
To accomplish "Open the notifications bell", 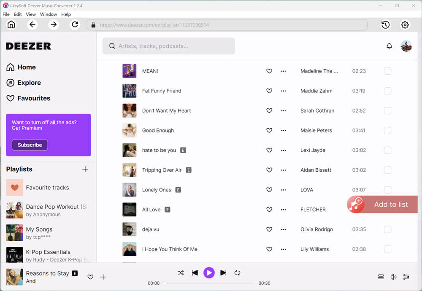I will click(389, 46).
